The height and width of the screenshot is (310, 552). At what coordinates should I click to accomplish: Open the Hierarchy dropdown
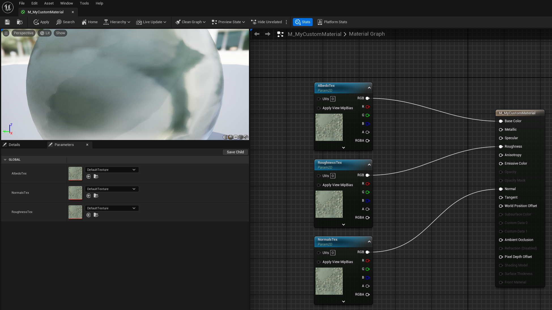(x=117, y=22)
